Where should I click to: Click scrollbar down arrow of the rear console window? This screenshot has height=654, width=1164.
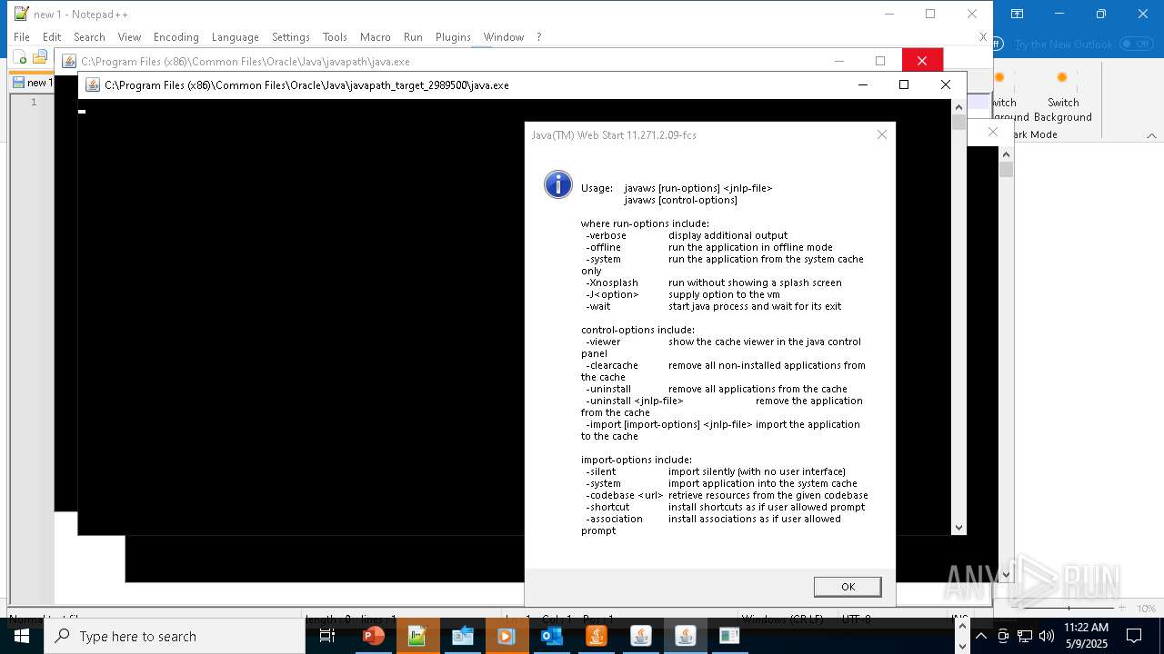(1006, 575)
